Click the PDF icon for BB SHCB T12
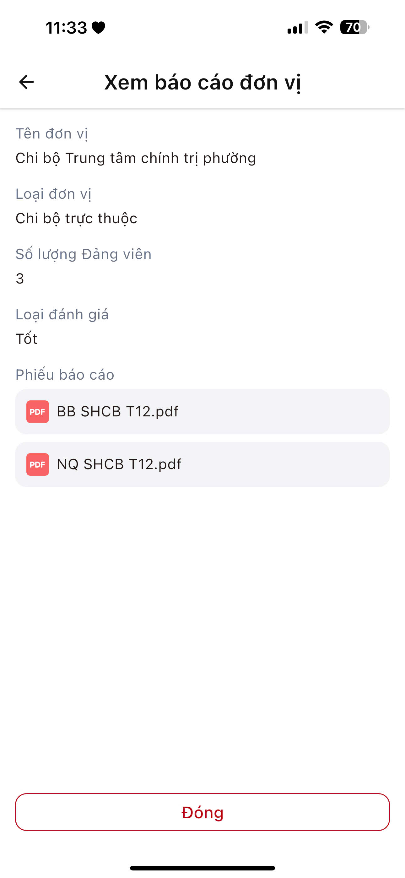 (37, 411)
